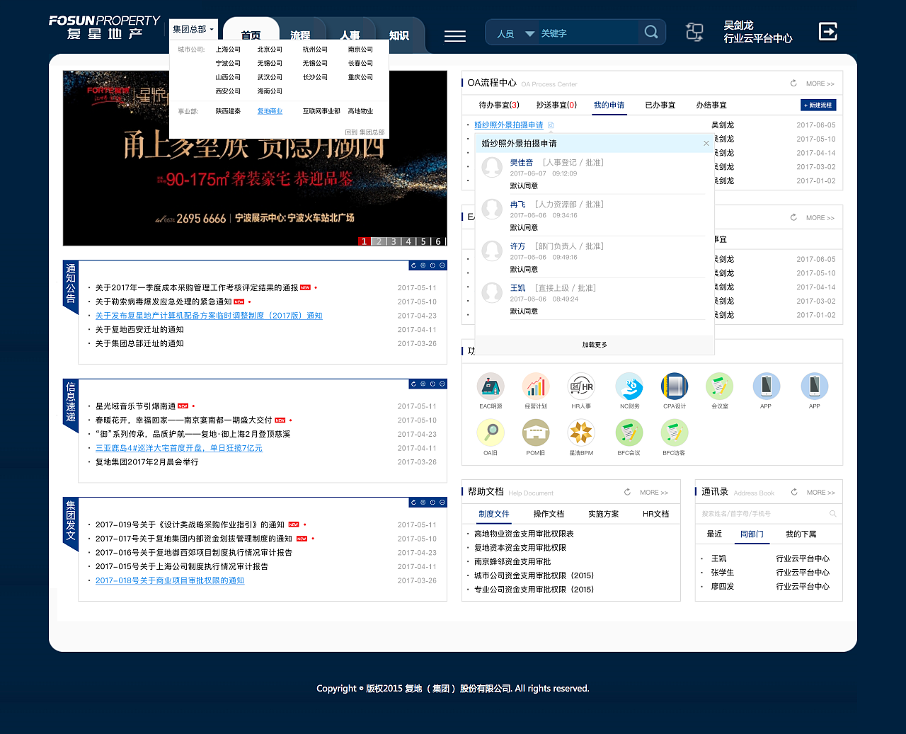Open the 星浩BPM icon
The width and height of the screenshot is (906, 734).
580,432
